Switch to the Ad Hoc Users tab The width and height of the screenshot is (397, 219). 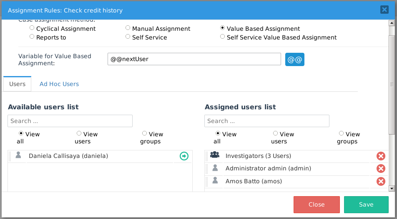tap(59, 84)
